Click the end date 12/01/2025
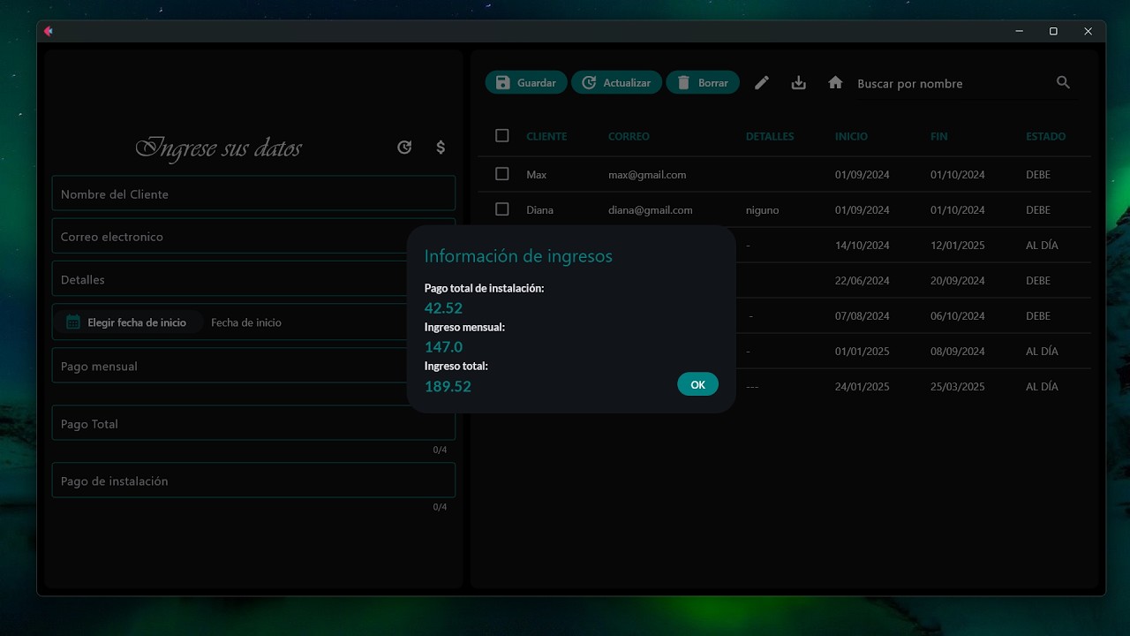This screenshot has height=636, width=1130. (958, 246)
